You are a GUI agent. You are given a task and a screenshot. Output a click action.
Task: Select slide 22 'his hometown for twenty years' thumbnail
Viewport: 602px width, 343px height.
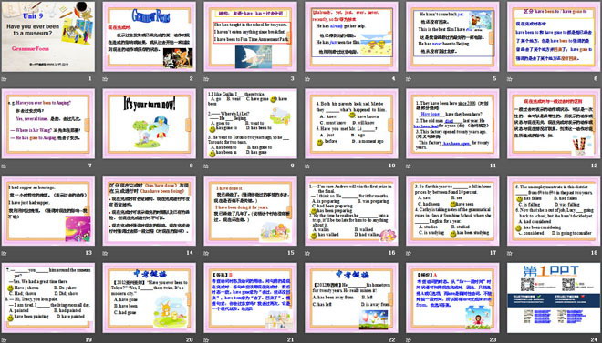click(x=352, y=298)
